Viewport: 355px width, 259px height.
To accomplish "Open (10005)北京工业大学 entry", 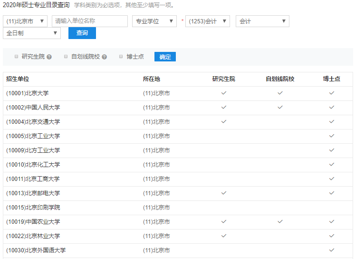I will click(33, 136).
